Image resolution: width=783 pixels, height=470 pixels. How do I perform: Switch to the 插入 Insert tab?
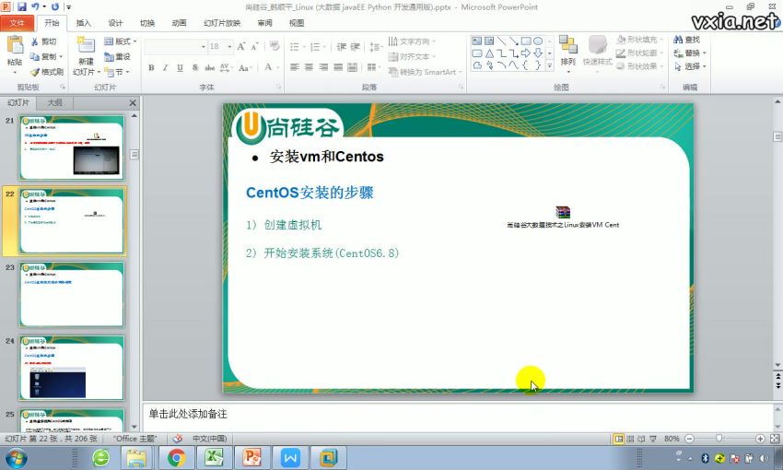84,23
